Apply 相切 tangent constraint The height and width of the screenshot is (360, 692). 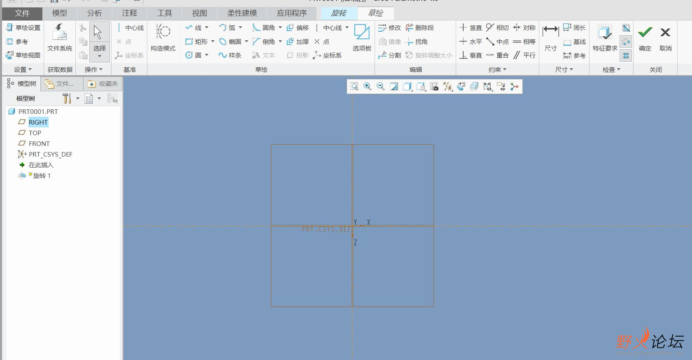point(497,28)
